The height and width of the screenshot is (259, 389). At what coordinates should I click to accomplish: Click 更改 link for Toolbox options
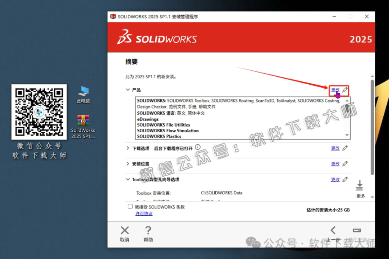point(336,179)
